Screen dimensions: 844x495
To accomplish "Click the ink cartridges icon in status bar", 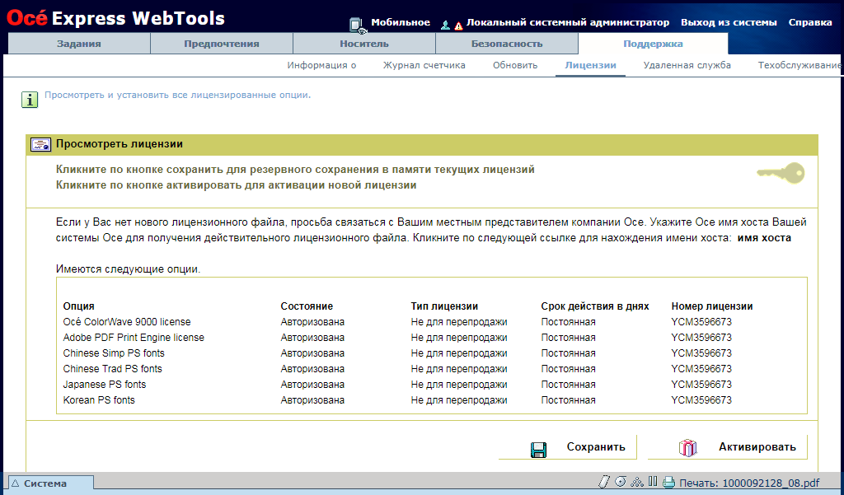I will click(653, 481).
